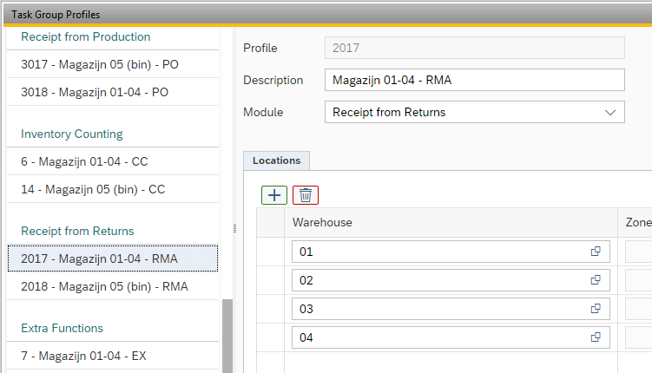Open lookup icon for warehouse 01
The width and height of the screenshot is (652, 373).
click(596, 252)
